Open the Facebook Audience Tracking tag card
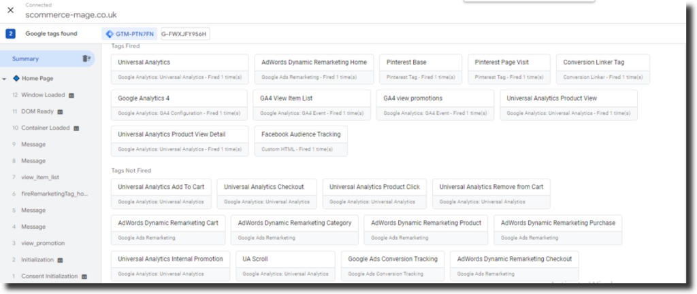Viewport: 697px width, 294px height. point(301,141)
